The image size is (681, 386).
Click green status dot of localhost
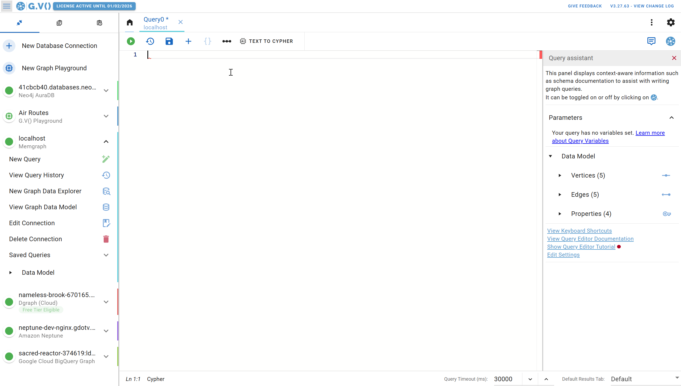[9, 142]
